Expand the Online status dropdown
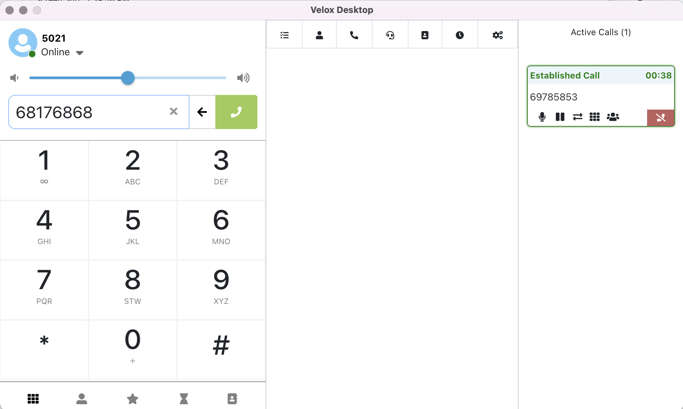This screenshot has height=409, width=683. pyautogui.click(x=80, y=53)
